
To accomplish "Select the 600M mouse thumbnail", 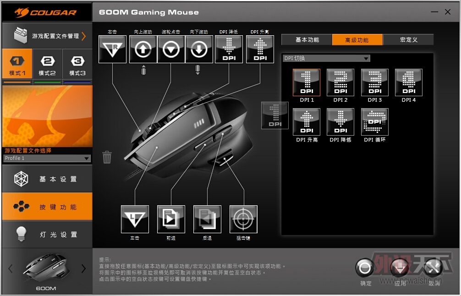I will 47,268.
